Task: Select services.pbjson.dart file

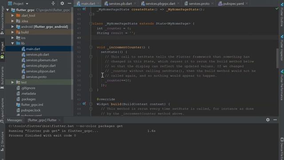Action: point(40,71)
